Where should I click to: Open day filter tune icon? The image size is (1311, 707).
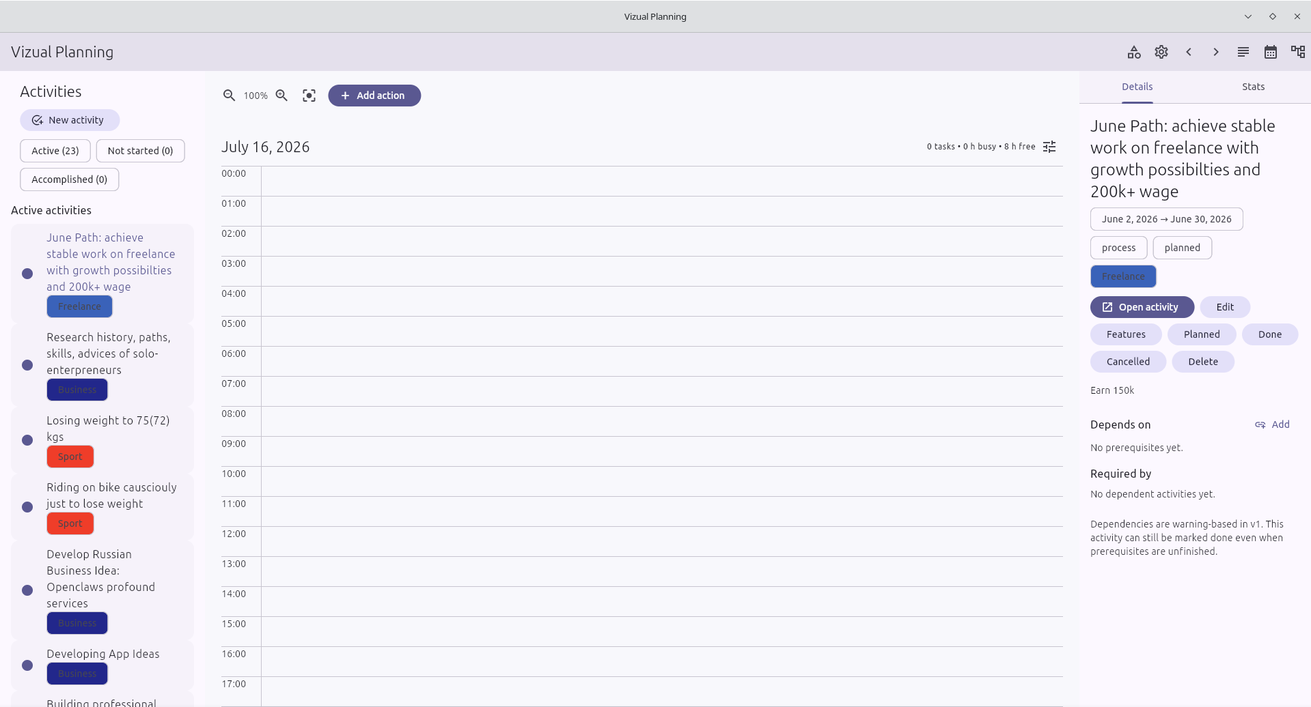click(x=1049, y=147)
